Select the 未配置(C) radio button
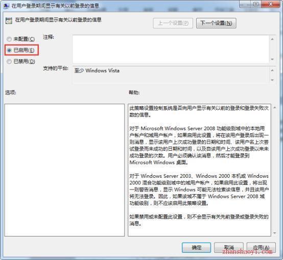 pyautogui.click(x=9, y=39)
